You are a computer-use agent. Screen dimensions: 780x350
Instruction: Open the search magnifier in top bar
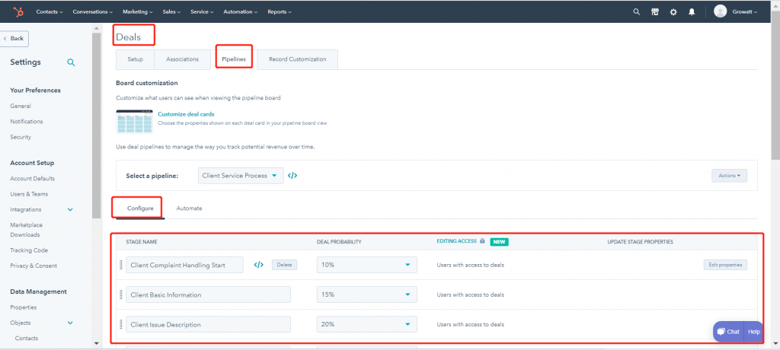[x=636, y=12]
